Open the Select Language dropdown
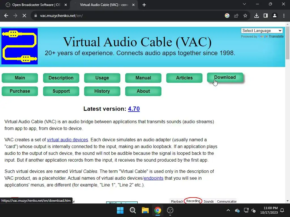This screenshot has width=290, height=217. click(x=262, y=31)
